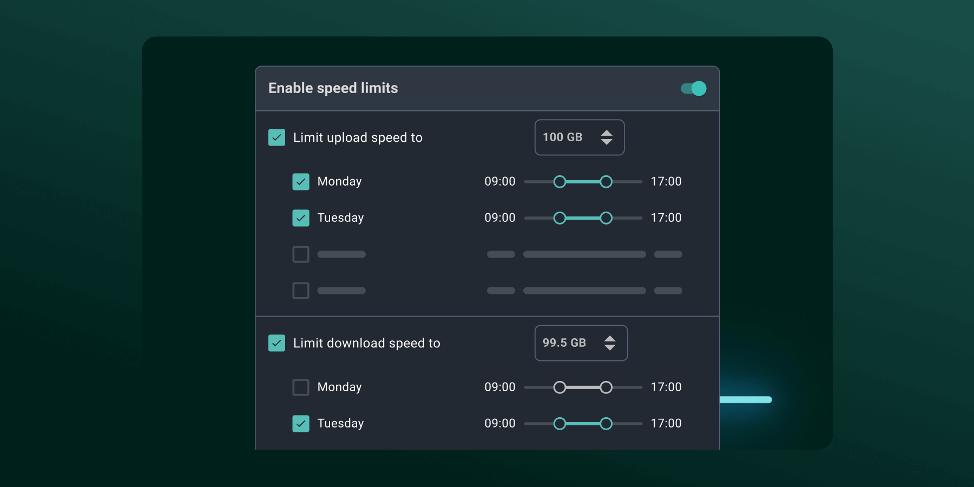
Task: Uncheck Limit upload speed to
Action: (x=277, y=137)
